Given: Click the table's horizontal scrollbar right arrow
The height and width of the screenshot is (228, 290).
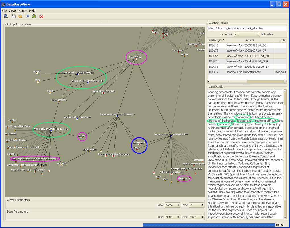Looking at the screenshot, I should tap(285, 81).
